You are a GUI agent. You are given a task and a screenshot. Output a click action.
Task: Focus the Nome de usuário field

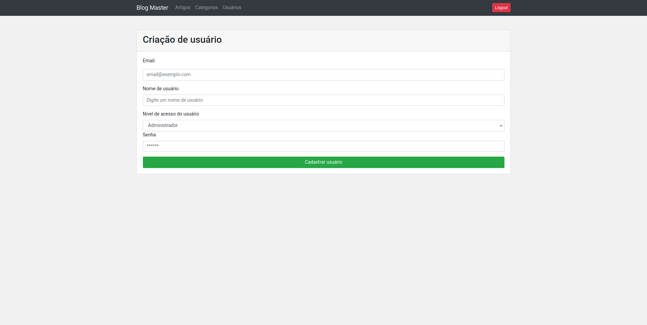coord(323,100)
